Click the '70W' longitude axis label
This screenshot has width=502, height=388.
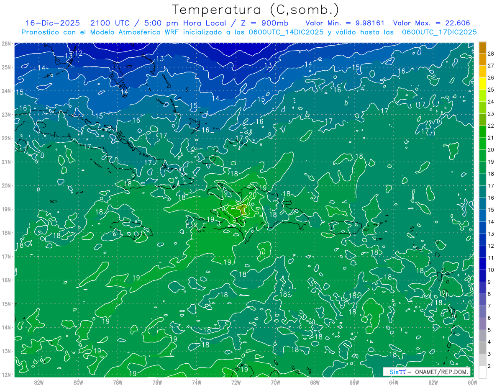[x=275, y=382]
